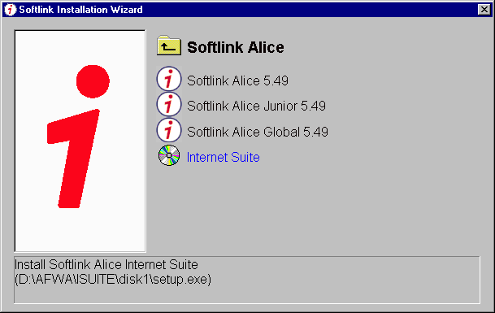
Task: Click the Install Softlink Alice Internet Suite description
Action: (106, 265)
